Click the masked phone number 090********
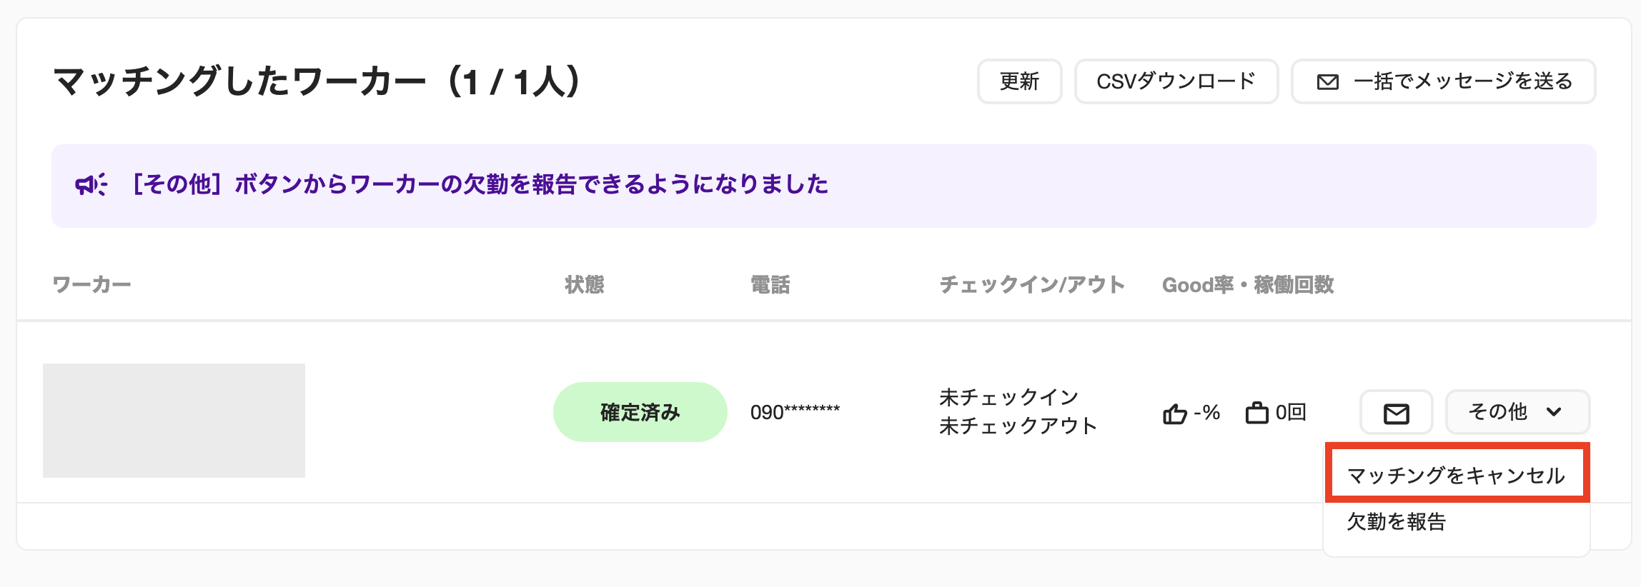This screenshot has height=587, width=1641. (x=795, y=412)
